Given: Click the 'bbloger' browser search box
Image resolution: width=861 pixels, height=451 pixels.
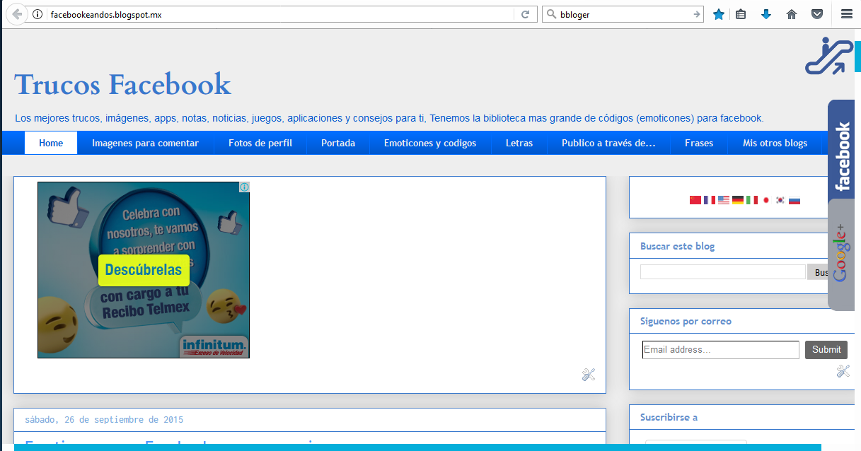Looking at the screenshot, I should [623, 14].
